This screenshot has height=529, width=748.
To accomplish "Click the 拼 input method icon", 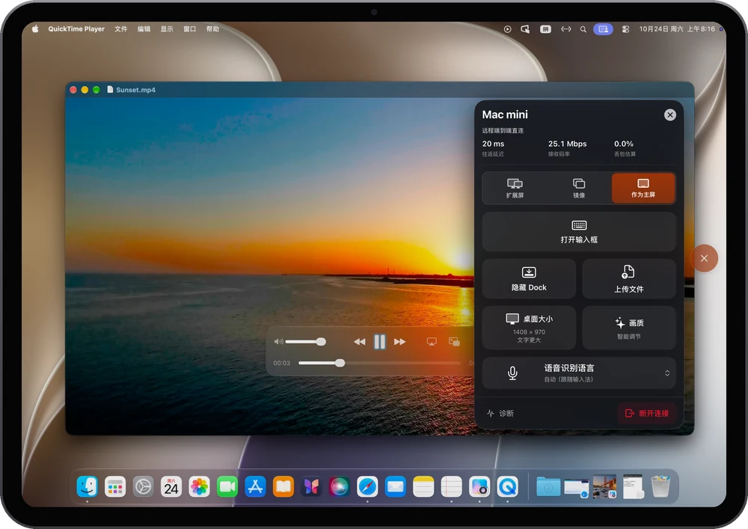I will coord(545,29).
